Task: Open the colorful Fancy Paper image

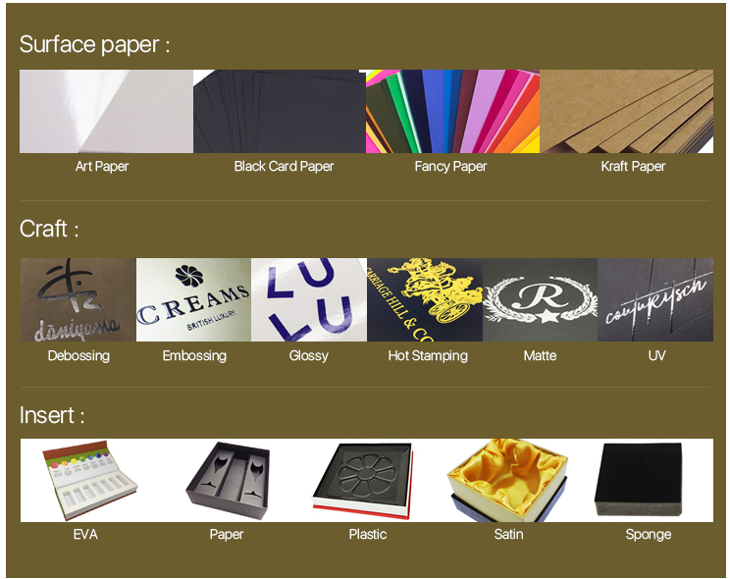Action: pos(452,111)
